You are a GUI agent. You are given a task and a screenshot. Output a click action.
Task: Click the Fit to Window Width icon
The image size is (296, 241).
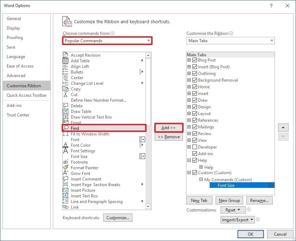point(66,134)
